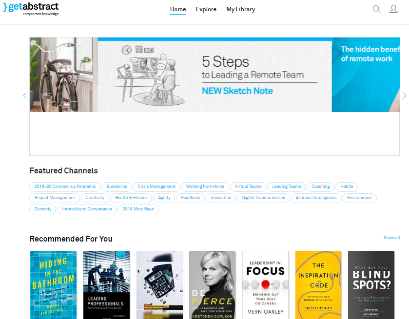
Task: Open Project Management channel
Action: coord(55,198)
